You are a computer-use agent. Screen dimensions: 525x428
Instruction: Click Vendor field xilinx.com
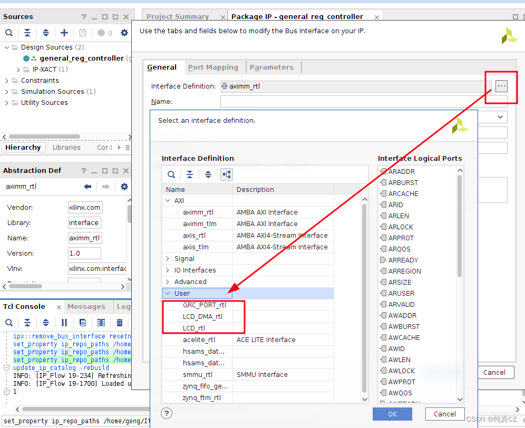[85, 207]
